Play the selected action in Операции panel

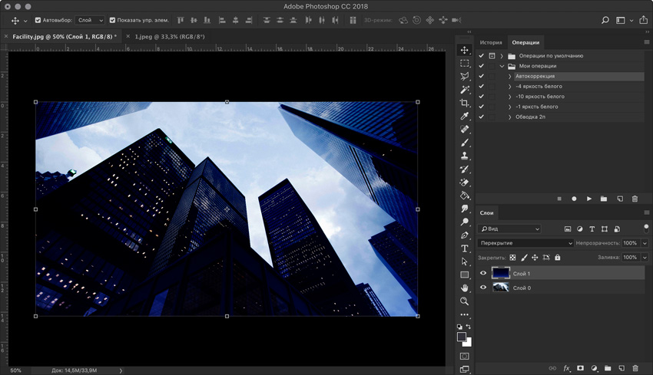pos(589,199)
